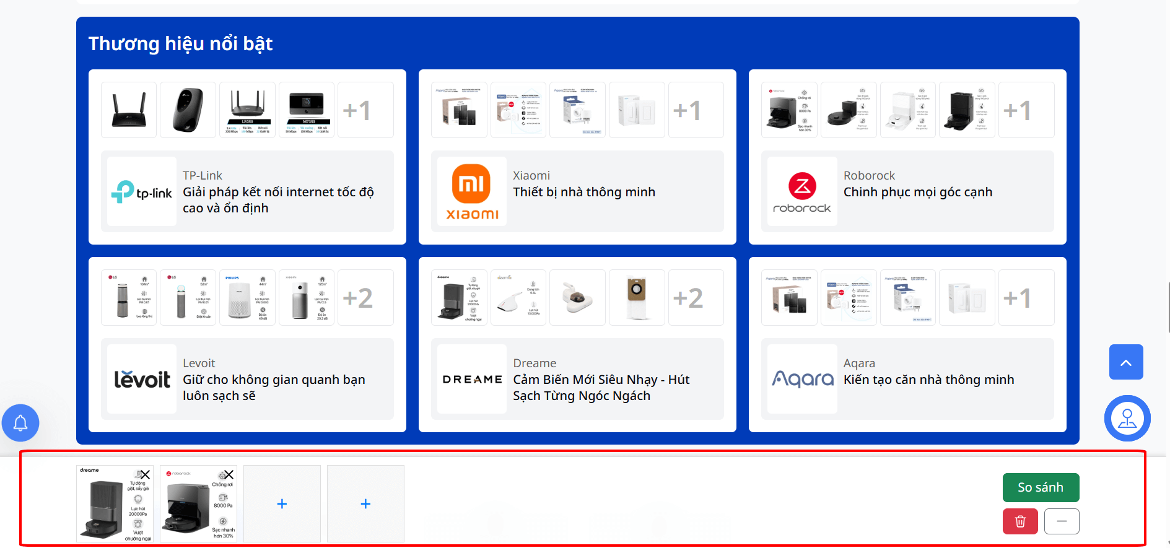Click the "Thương hiệu nổi bật" heading
This screenshot has height=548, width=1170.
180,43
